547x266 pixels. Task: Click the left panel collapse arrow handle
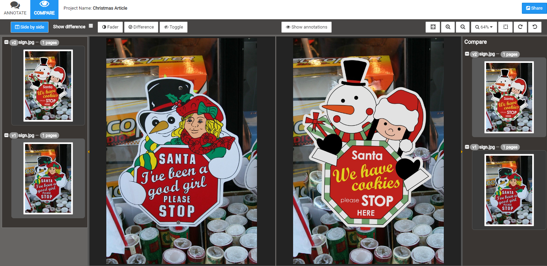tap(88, 152)
